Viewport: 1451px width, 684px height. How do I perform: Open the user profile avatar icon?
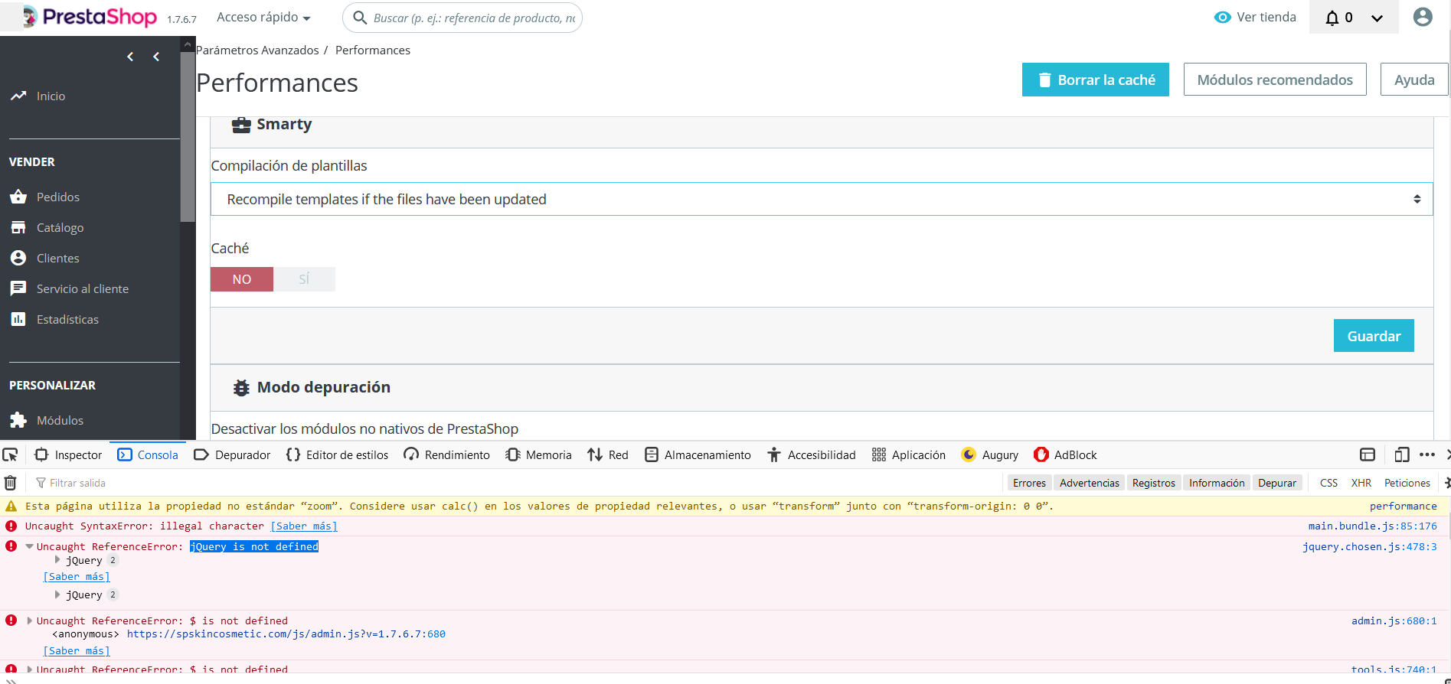(1423, 17)
